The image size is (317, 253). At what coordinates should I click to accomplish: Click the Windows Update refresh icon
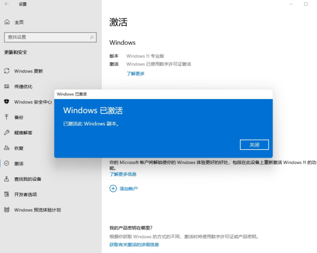pos(7,71)
